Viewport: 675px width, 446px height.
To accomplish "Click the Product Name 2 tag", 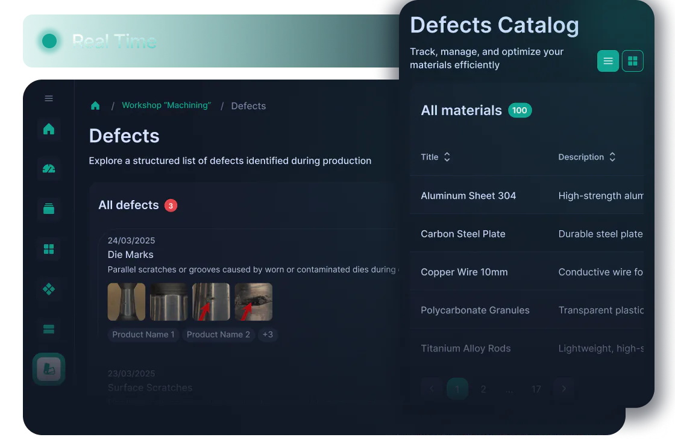I will (218, 334).
